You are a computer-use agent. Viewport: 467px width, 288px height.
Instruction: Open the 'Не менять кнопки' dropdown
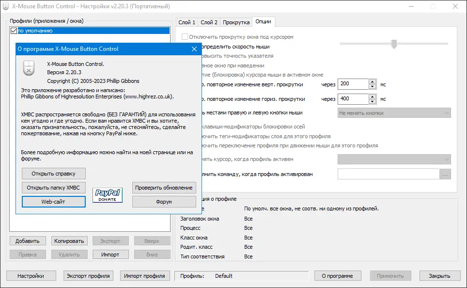[x=394, y=113]
